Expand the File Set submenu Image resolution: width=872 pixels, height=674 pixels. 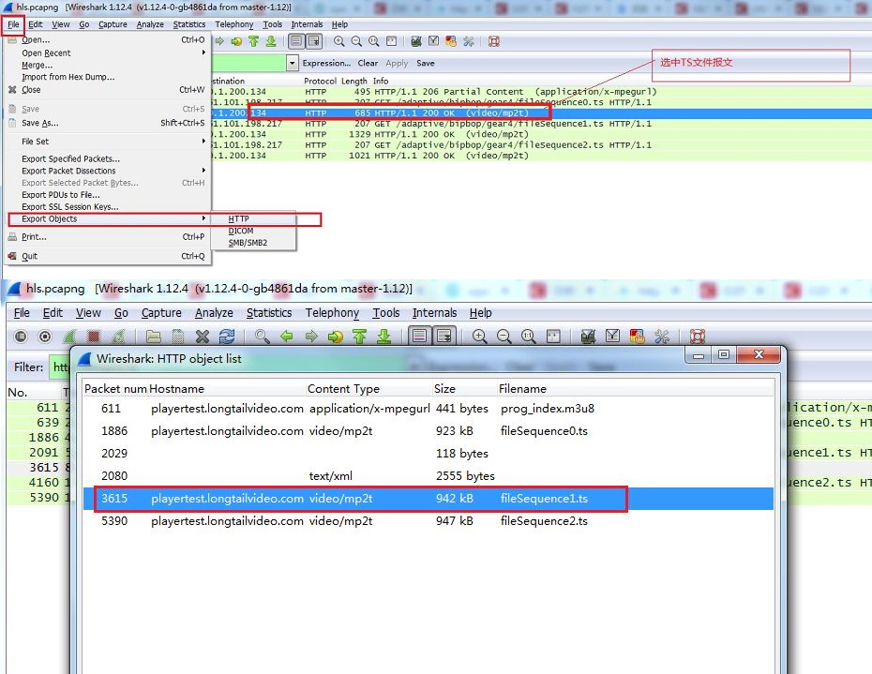click(x=35, y=142)
